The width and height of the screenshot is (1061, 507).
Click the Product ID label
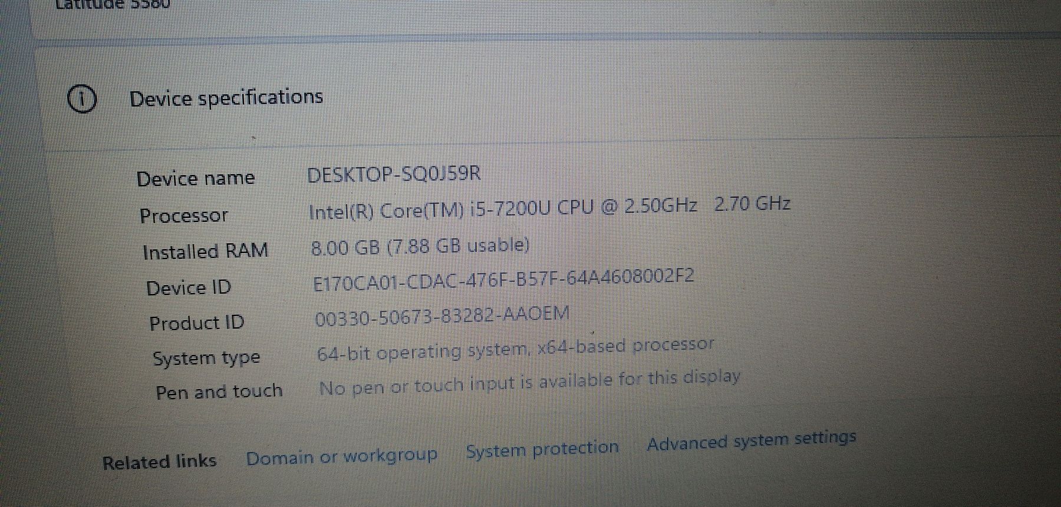pos(197,323)
